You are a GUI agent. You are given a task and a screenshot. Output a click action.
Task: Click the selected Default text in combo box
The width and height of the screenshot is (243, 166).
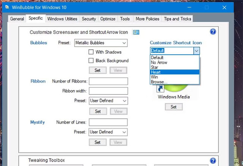(x=158, y=51)
